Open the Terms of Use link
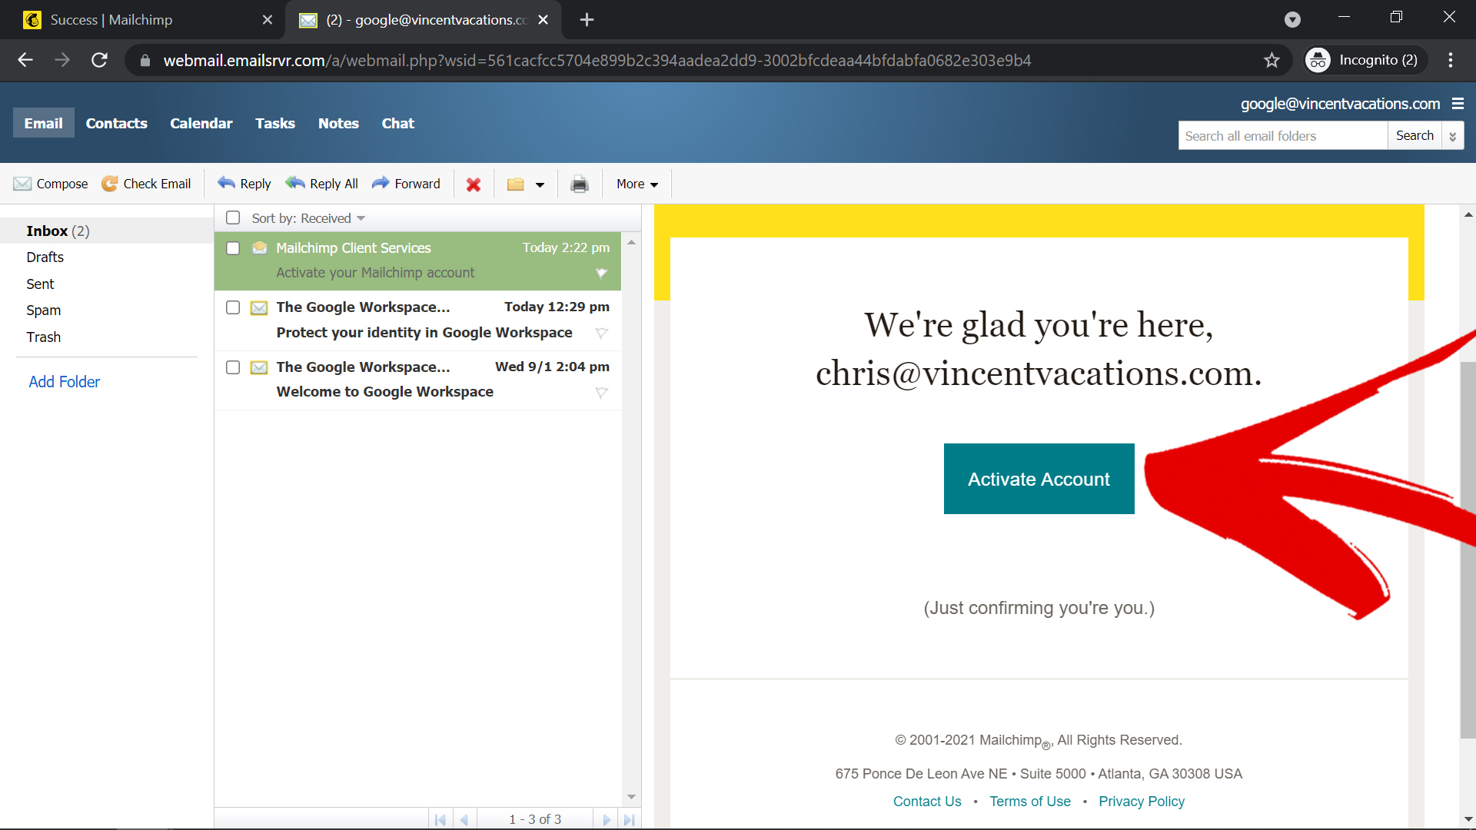1476x830 pixels. tap(1030, 802)
